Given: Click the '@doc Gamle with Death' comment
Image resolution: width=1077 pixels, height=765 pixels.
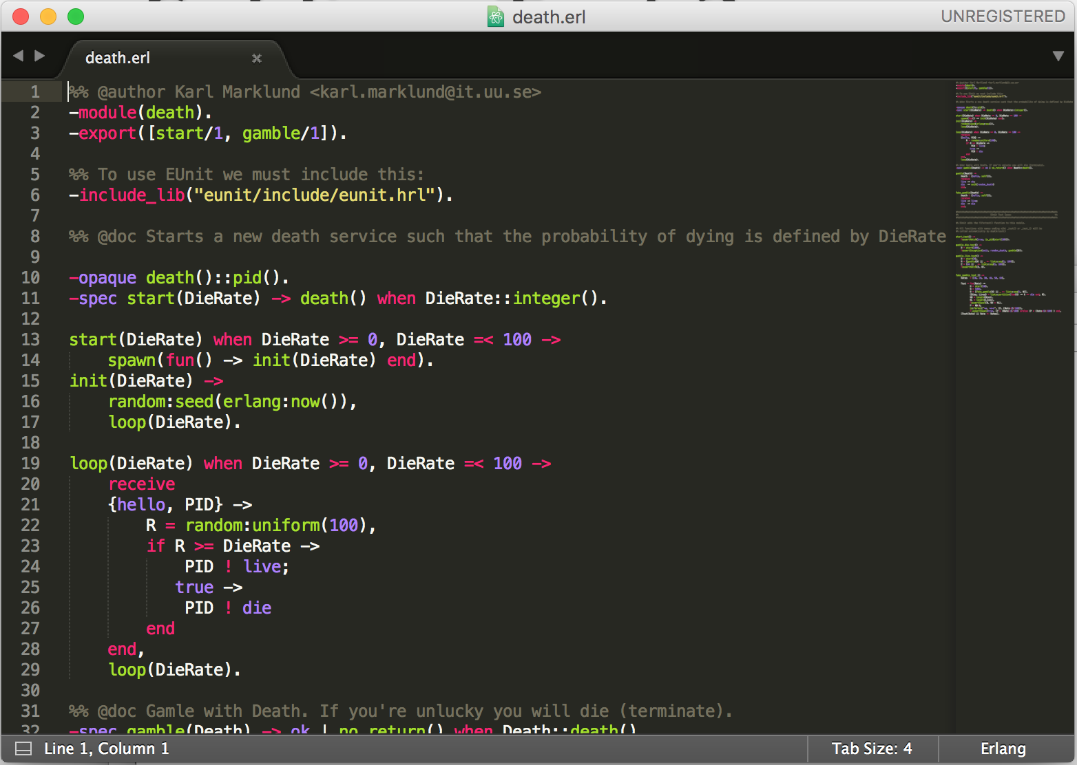Looking at the screenshot, I should (401, 711).
